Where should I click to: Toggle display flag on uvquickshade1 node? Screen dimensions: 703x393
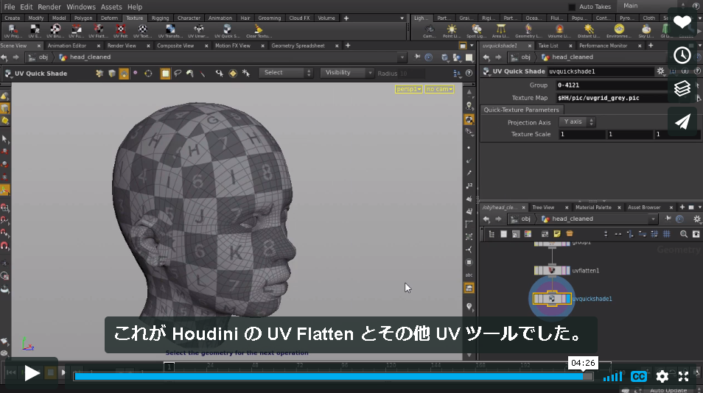click(x=568, y=299)
